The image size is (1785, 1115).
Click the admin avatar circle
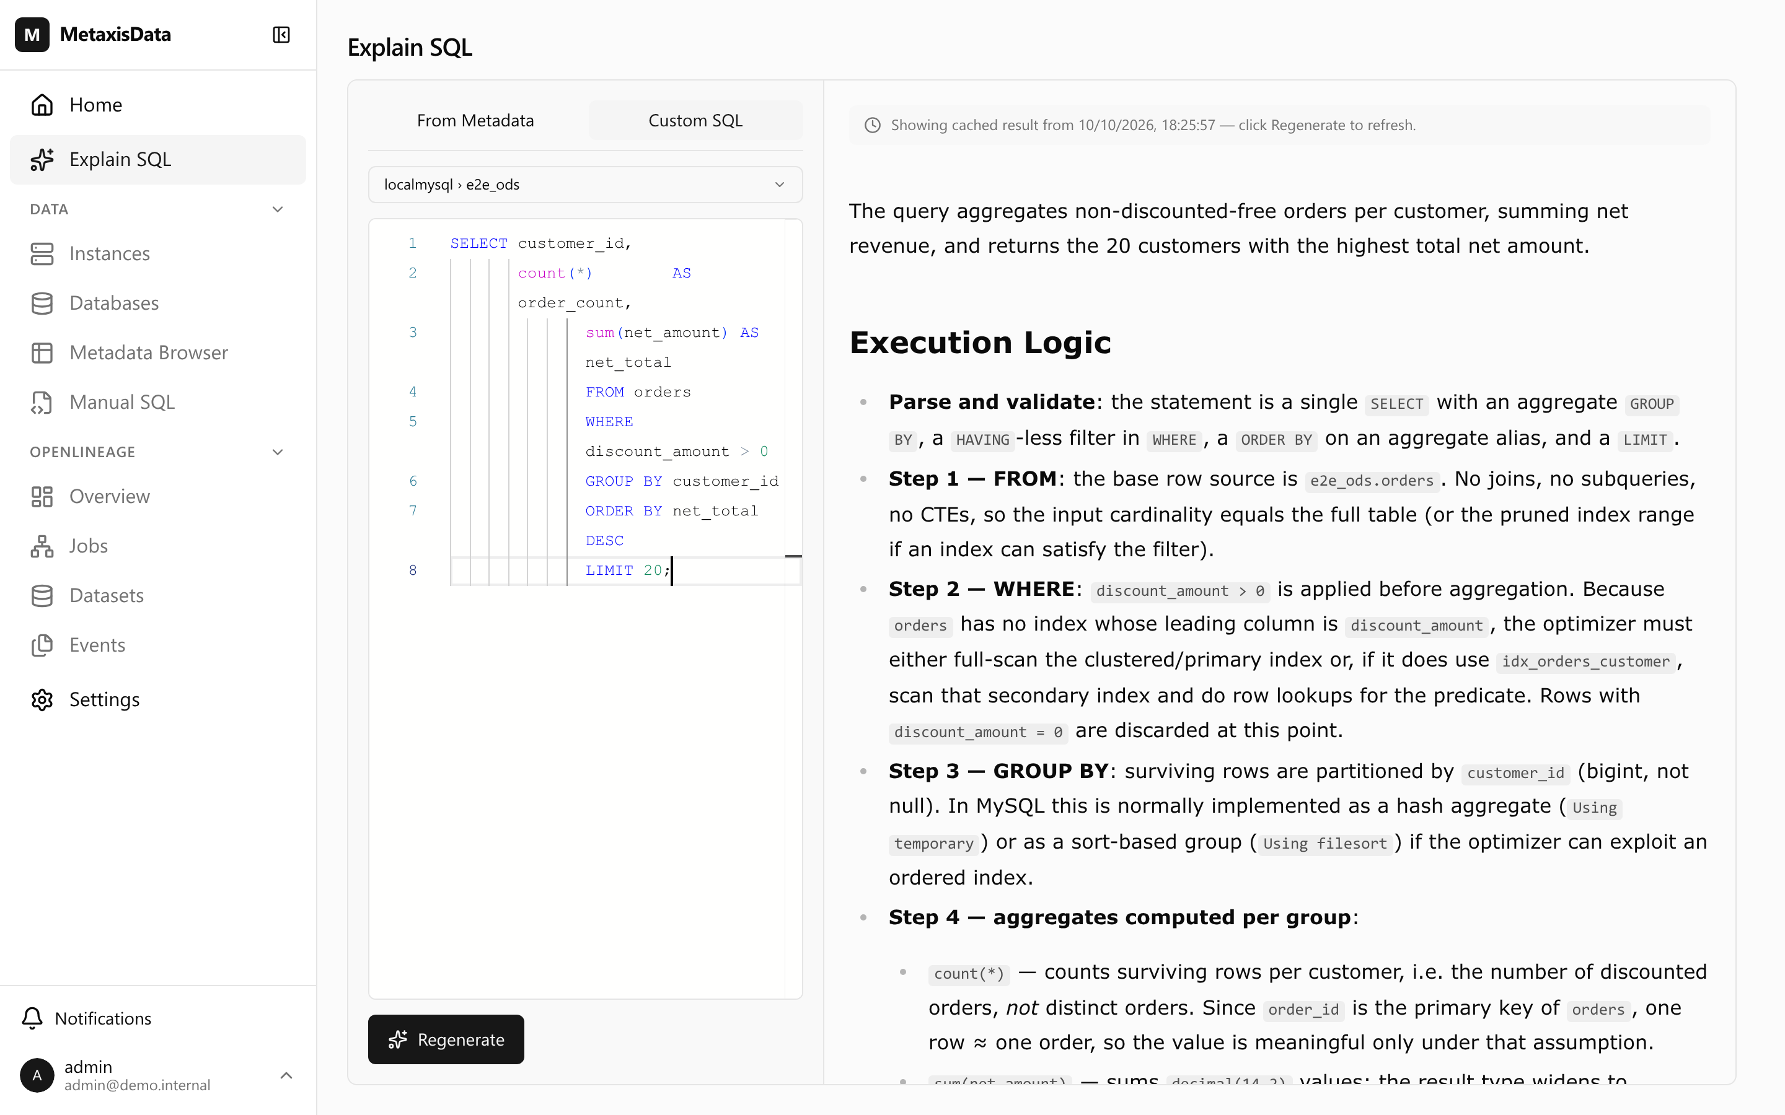(x=37, y=1075)
